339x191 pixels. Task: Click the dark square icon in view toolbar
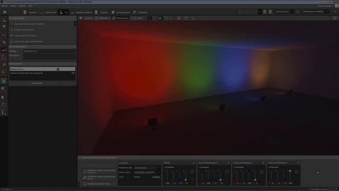click(x=149, y=19)
